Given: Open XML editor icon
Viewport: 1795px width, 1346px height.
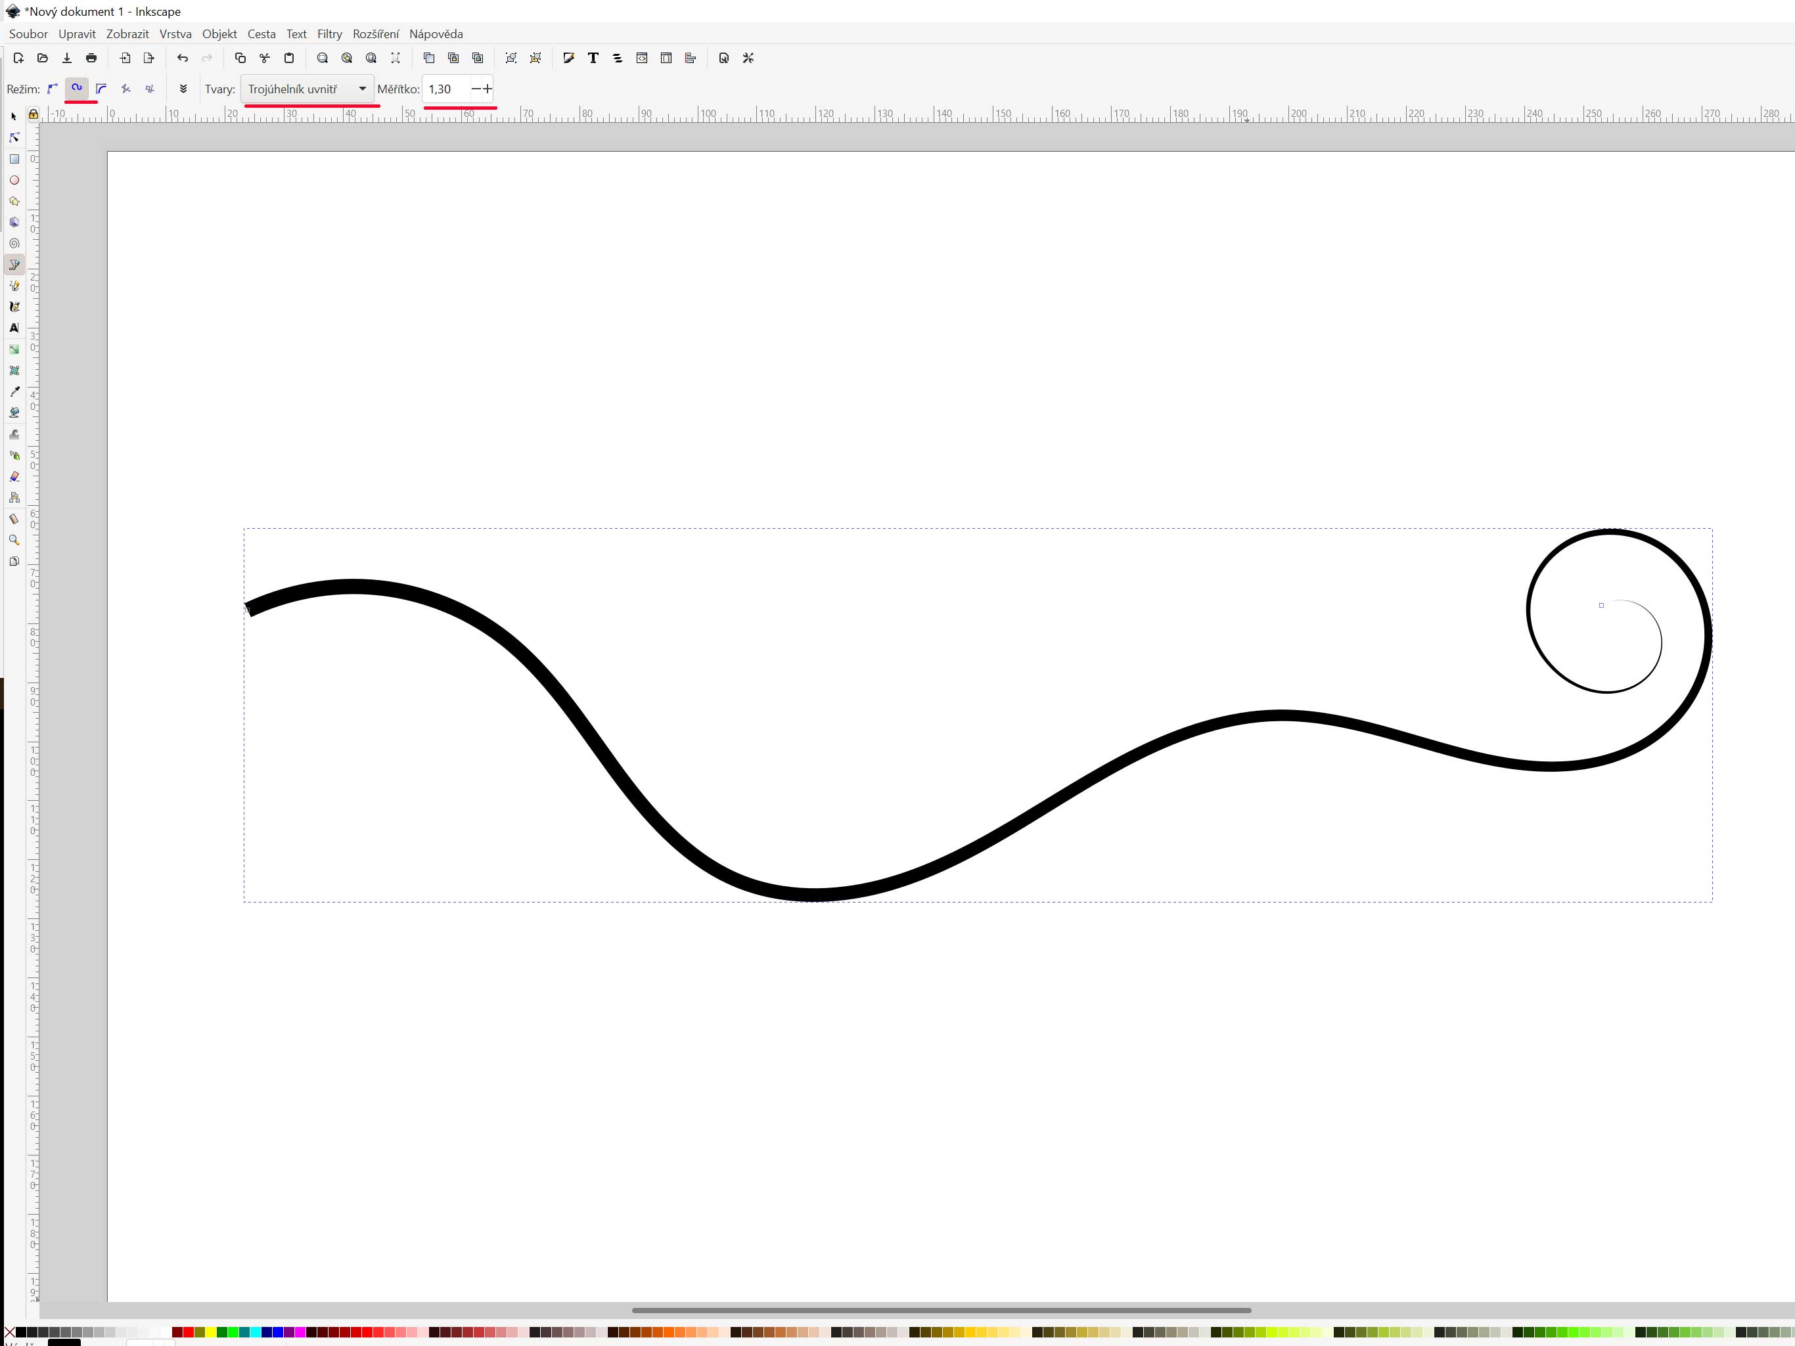Looking at the screenshot, I should [x=642, y=58].
